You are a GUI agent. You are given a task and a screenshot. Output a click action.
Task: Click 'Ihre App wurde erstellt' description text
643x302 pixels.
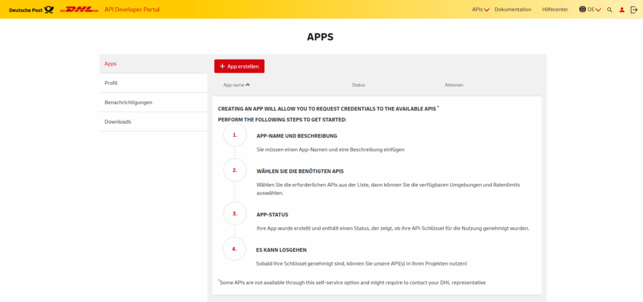[393, 229]
